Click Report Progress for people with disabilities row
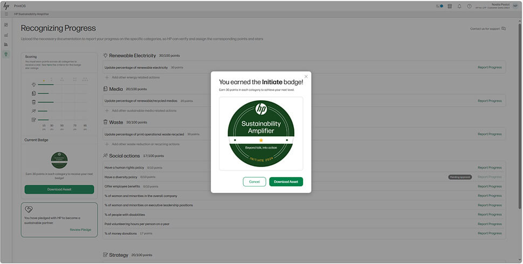 pos(490,214)
